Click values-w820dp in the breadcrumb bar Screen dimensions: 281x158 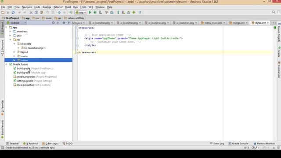tap(74, 18)
